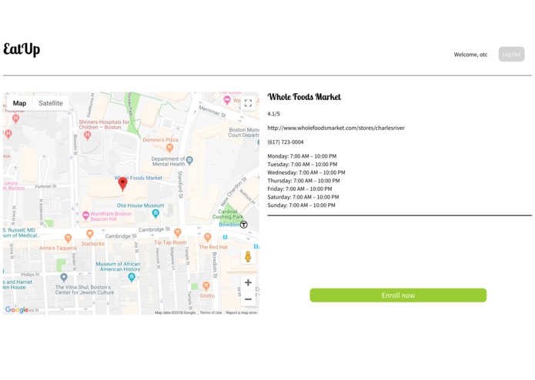The width and height of the screenshot is (535, 380).
Task: Zoom in the map with the plus button
Action: pyautogui.click(x=248, y=282)
